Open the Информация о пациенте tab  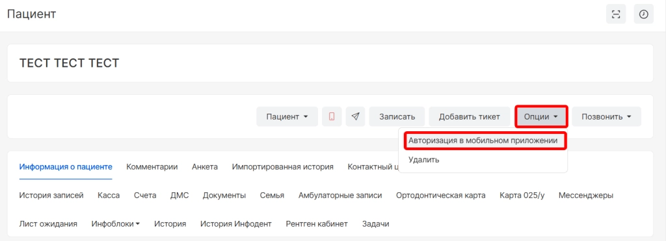pos(66,167)
